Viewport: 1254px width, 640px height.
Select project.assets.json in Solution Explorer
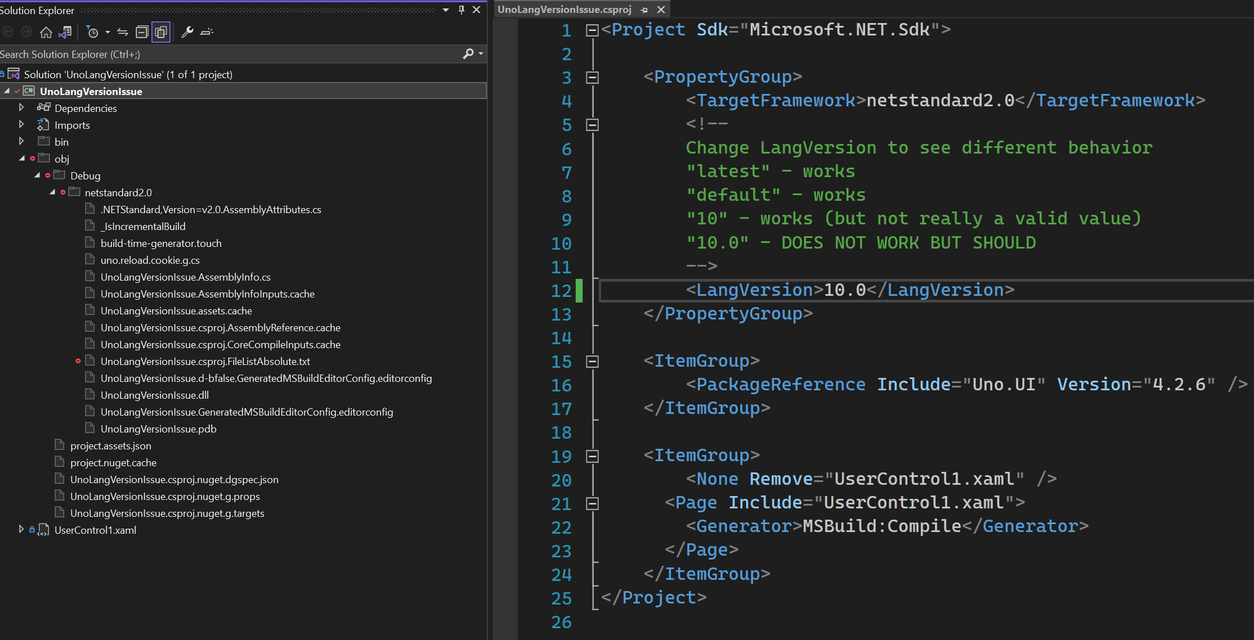(111, 445)
